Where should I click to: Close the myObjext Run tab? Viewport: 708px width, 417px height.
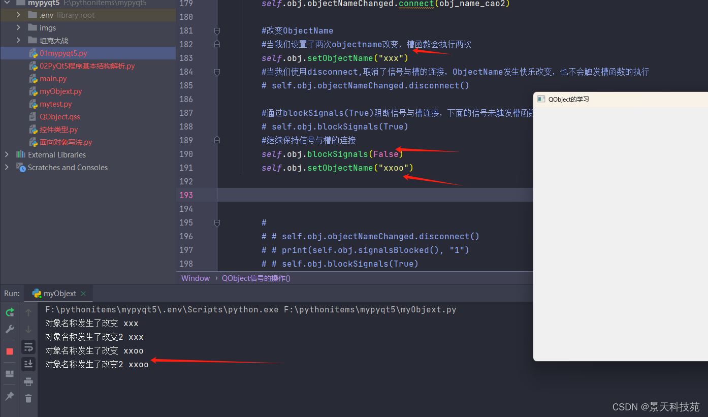(83, 294)
